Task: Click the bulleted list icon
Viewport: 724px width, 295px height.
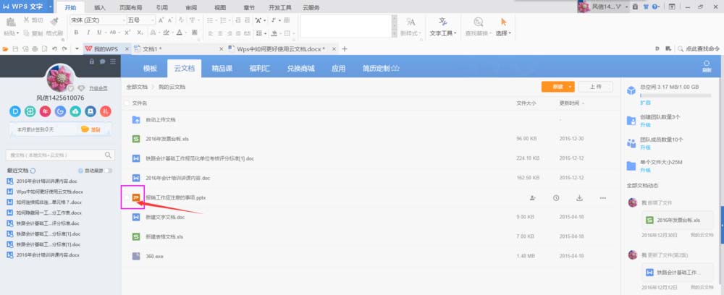Action: pyautogui.click(x=210, y=20)
